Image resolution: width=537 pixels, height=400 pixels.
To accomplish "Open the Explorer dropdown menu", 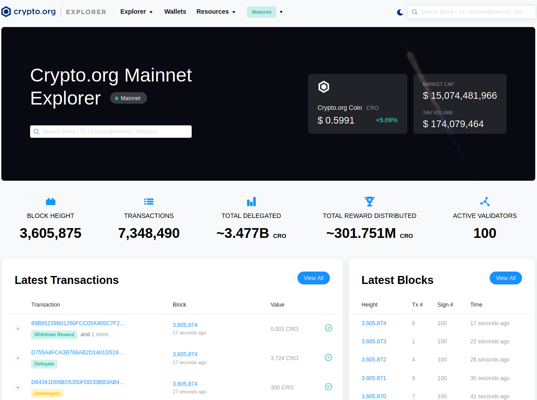I will tap(136, 12).
